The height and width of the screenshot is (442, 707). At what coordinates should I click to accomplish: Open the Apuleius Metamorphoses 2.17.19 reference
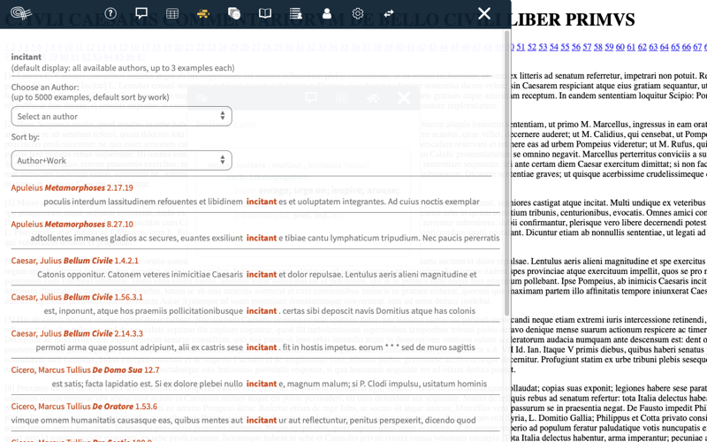[72, 188]
